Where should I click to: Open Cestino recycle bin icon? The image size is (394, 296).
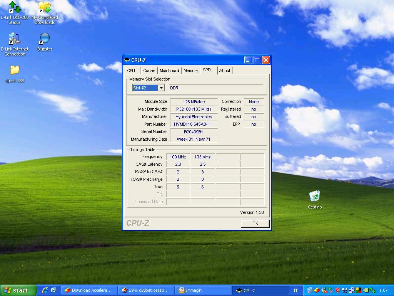315,200
